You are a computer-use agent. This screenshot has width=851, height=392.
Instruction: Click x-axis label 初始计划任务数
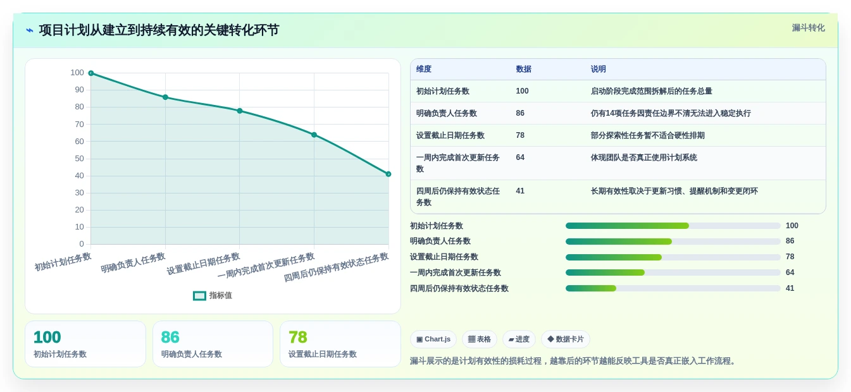point(63,262)
